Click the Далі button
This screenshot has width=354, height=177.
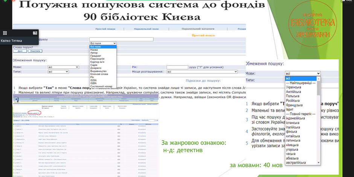click(20, 51)
